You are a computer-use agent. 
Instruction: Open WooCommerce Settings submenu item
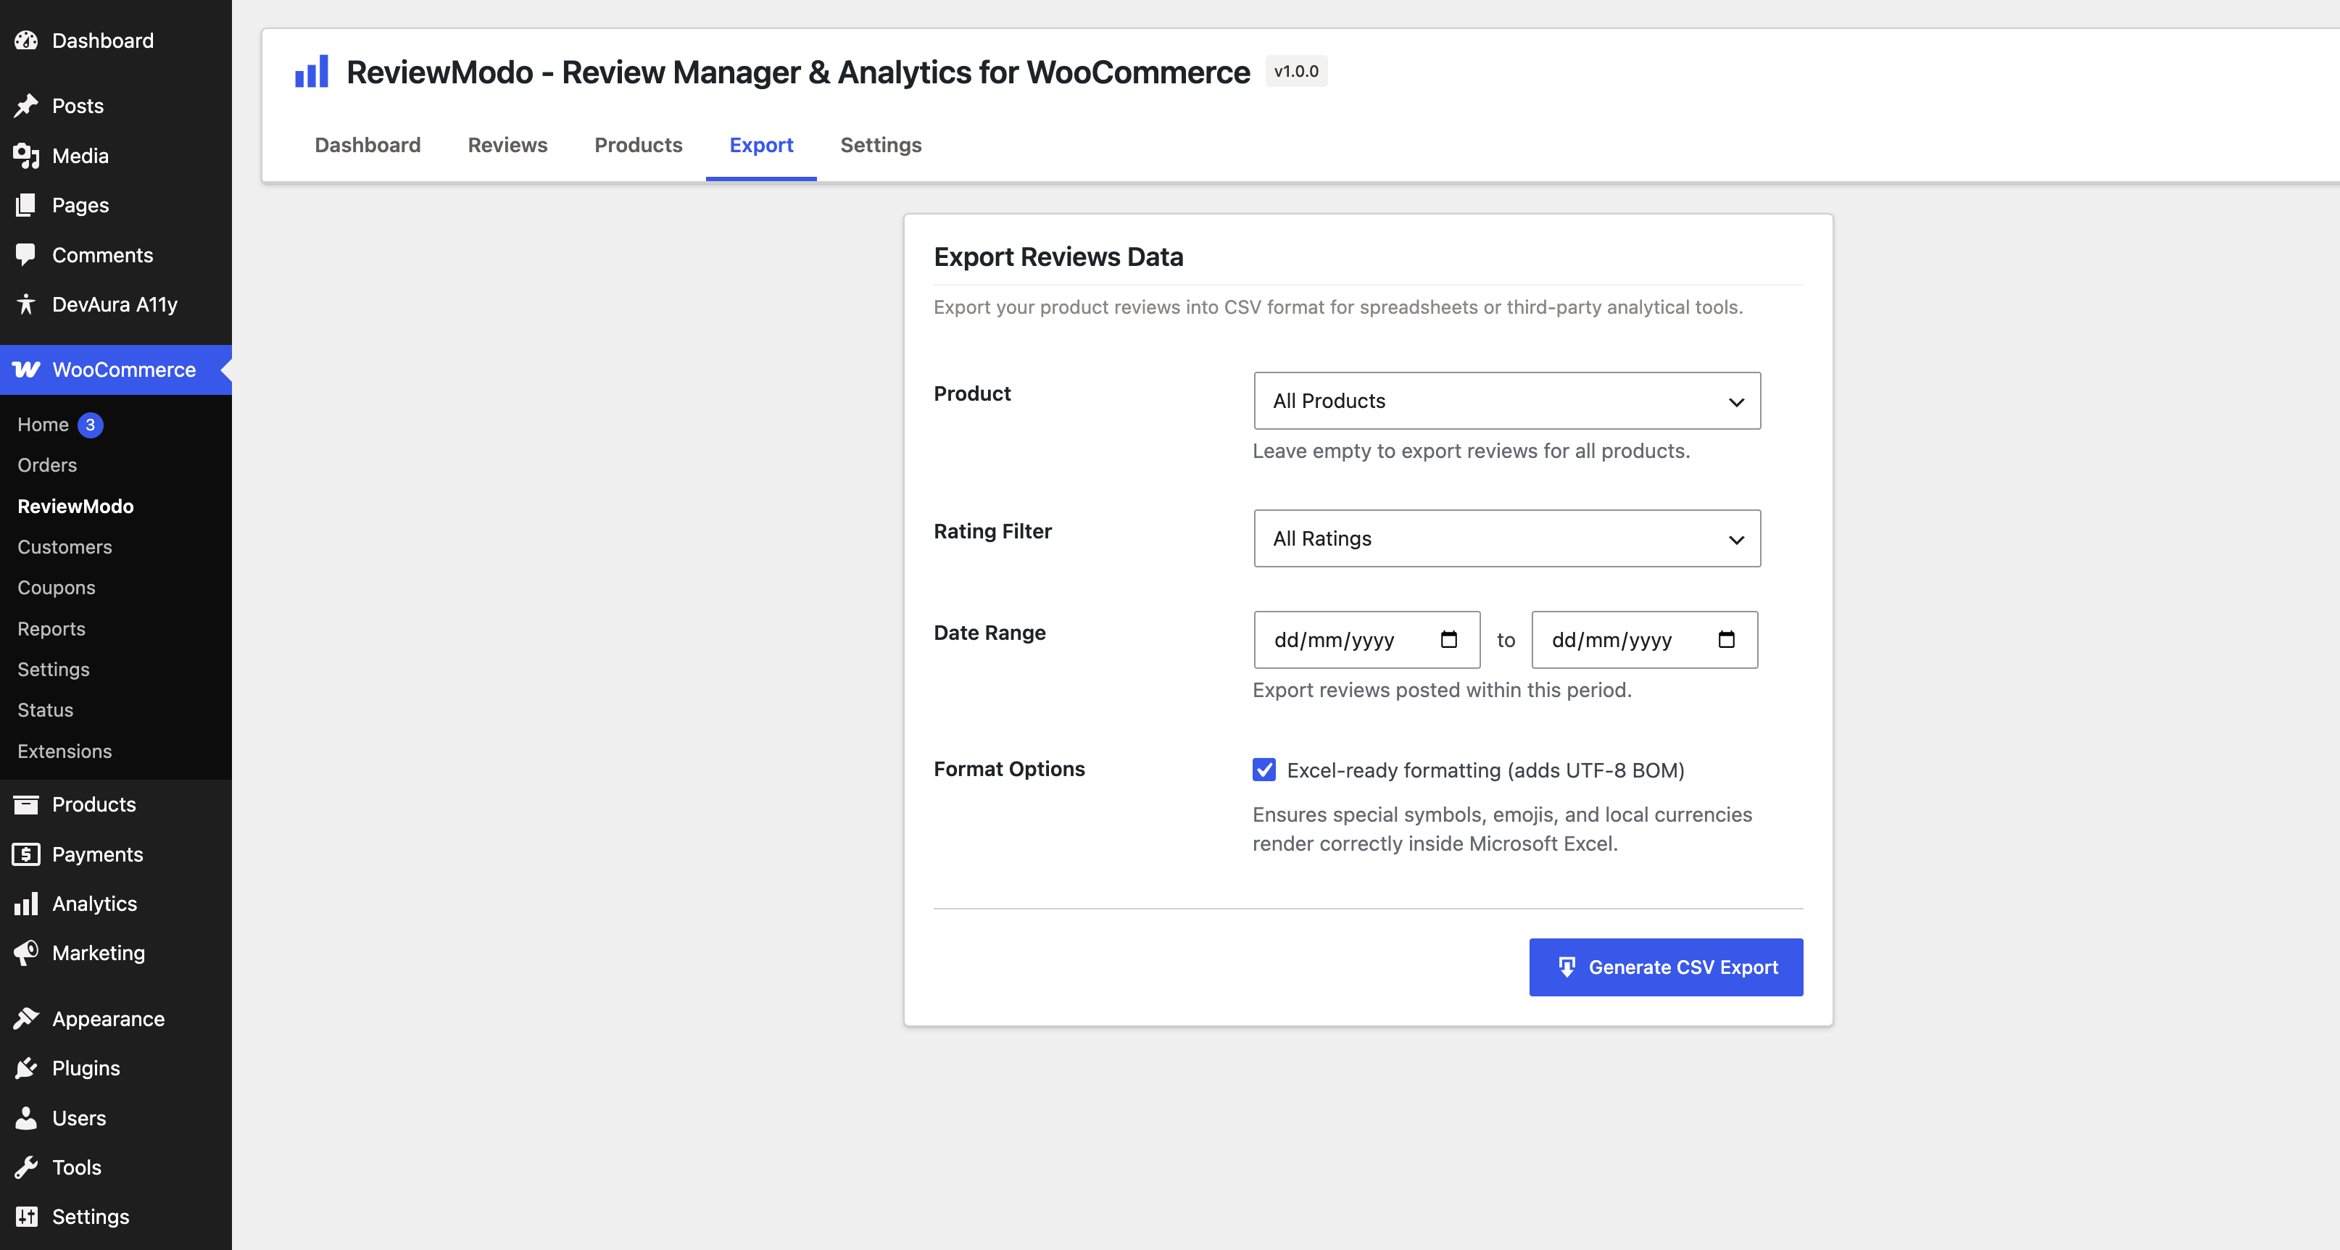point(54,670)
